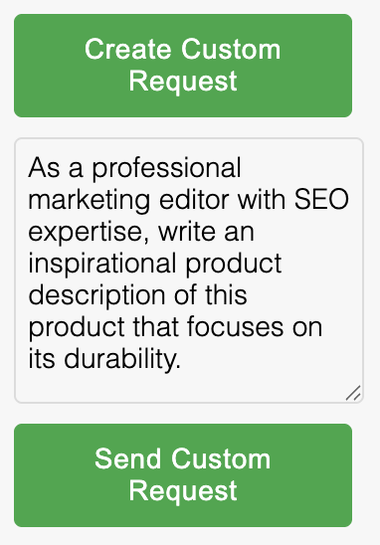The image size is (380, 545).
Task: Click the Send Custom Request button
Action: point(183,475)
